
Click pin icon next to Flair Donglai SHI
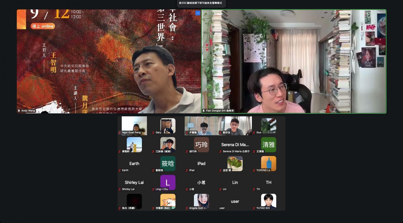point(204,111)
